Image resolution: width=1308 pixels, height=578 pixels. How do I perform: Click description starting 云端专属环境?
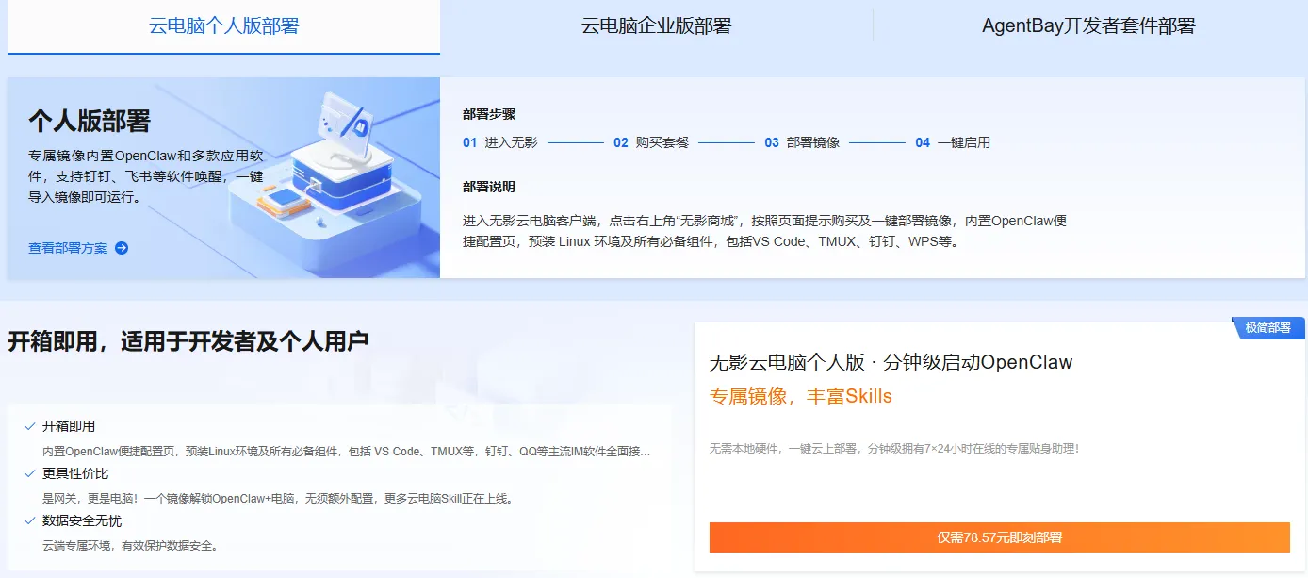click(130, 545)
